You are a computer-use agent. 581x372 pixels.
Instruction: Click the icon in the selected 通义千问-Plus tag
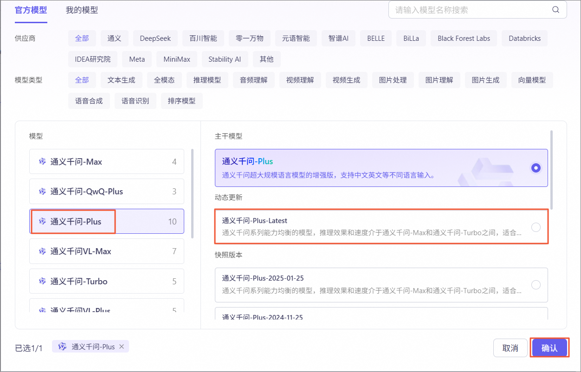[x=63, y=346]
